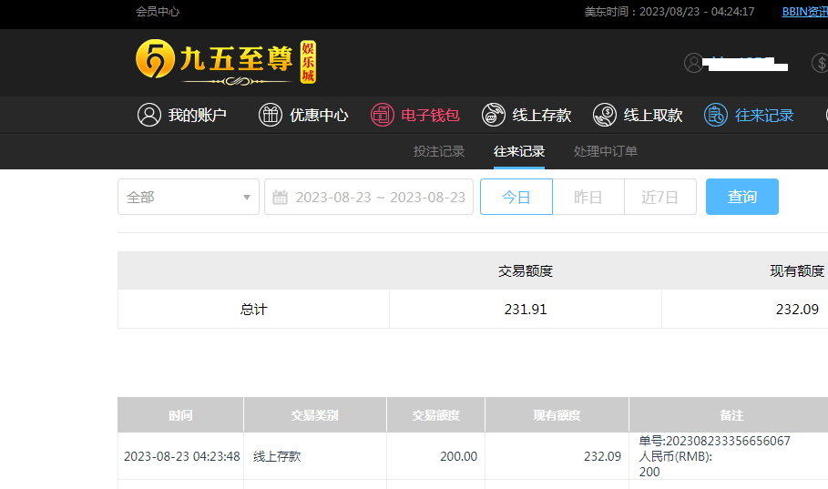Screen dimensions: 828x489
Task: Switch to 处理中订单 tab
Action: point(606,151)
